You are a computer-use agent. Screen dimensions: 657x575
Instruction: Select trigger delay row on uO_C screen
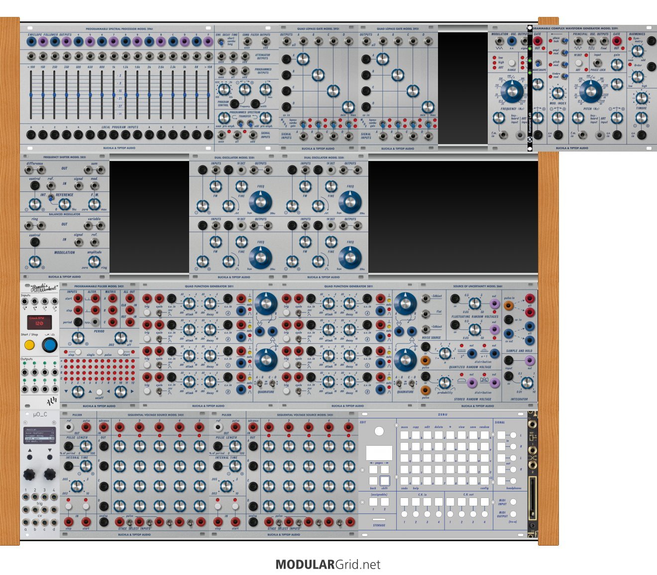pos(40,436)
